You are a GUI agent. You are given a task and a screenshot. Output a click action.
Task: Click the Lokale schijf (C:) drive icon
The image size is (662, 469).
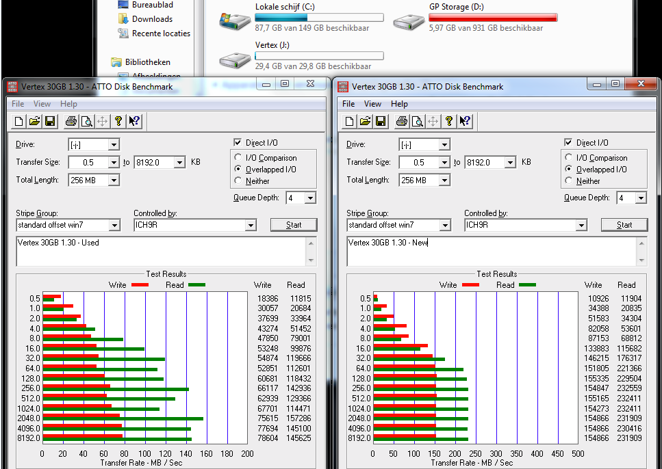tap(235, 21)
